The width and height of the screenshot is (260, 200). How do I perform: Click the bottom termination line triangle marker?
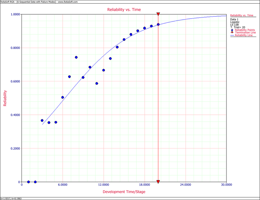pos(158,182)
